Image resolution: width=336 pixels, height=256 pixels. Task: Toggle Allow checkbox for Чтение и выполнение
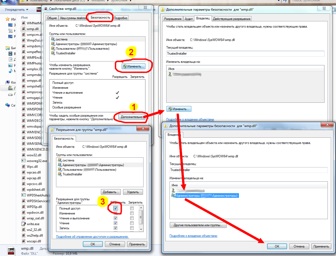(116, 218)
